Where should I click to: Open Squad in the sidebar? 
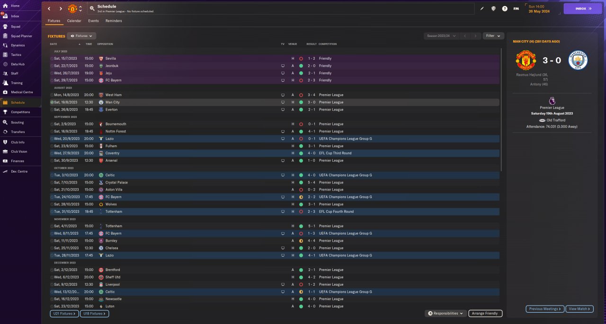pos(20,26)
